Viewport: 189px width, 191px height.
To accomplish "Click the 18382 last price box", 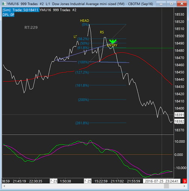I will [x=179, y=121].
